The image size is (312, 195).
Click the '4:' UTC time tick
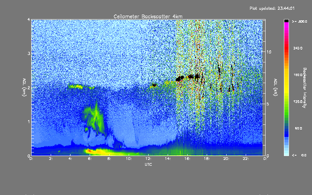70,159
